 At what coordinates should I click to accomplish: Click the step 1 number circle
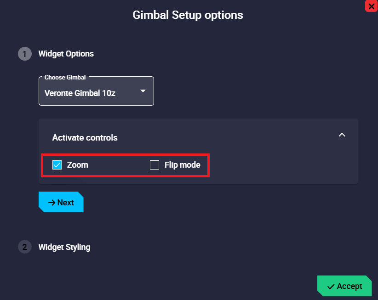coord(24,54)
